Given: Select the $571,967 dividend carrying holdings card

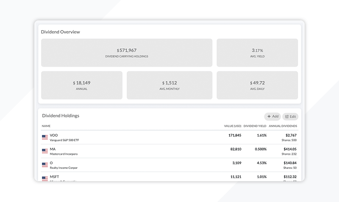Looking at the screenshot, I should point(127,53).
